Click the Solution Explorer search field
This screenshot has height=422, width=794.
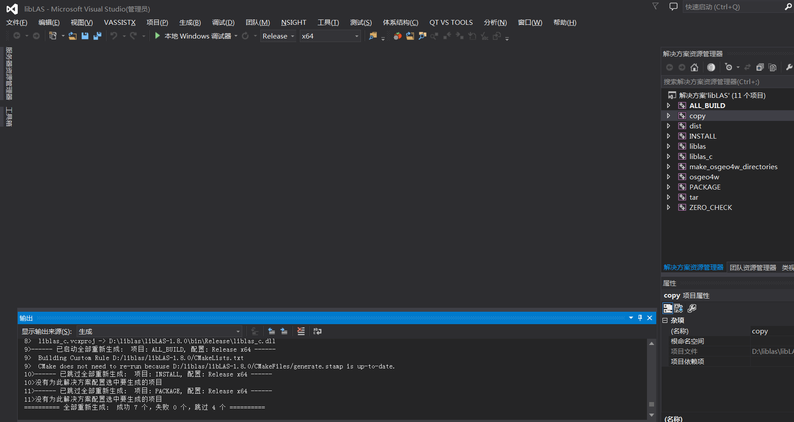click(728, 81)
